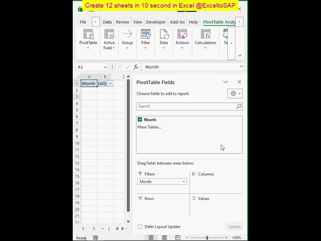This screenshot has height=241, width=321.
Task: Click the vertical scrollbar thumb
Action: (128, 146)
